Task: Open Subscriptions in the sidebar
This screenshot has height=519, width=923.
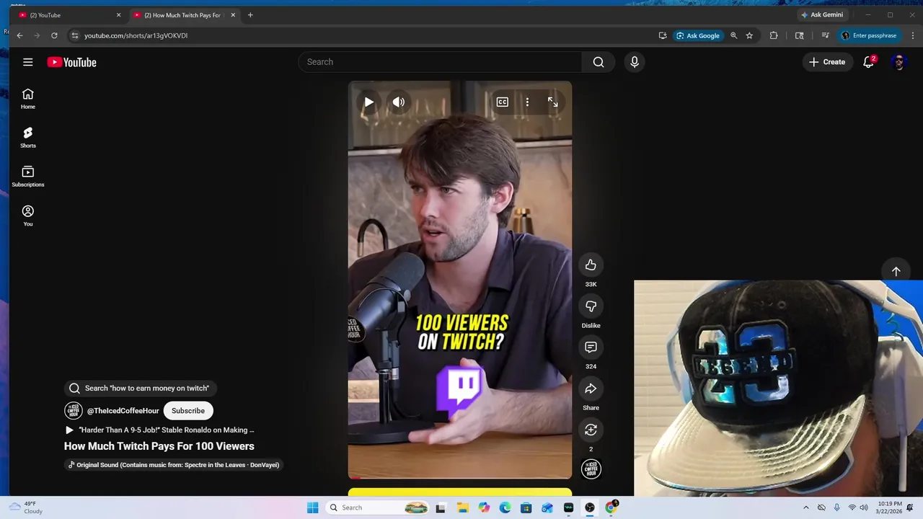Action: click(27, 177)
